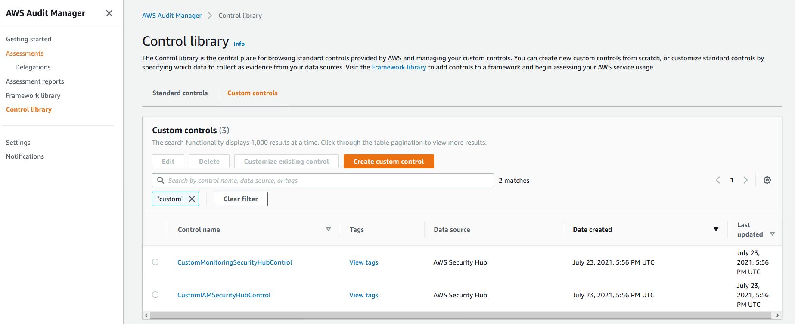Click the Data source column header
This screenshot has width=795, height=324.
coord(452,230)
